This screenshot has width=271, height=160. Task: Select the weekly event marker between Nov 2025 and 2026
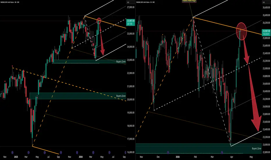click(x=77, y=152)
